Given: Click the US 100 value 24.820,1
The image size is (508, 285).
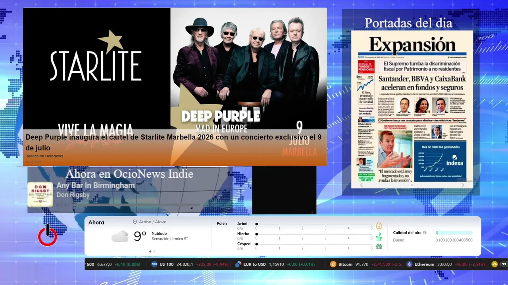Looking at the screenshot, I should pos(185,264).
